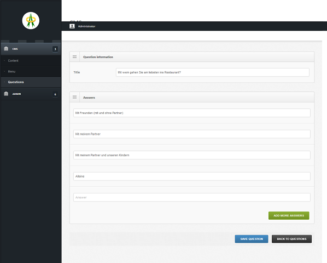Click the Answers panel handle icon
The height and width of the screenshot is (263, 327).
(74, 97)
